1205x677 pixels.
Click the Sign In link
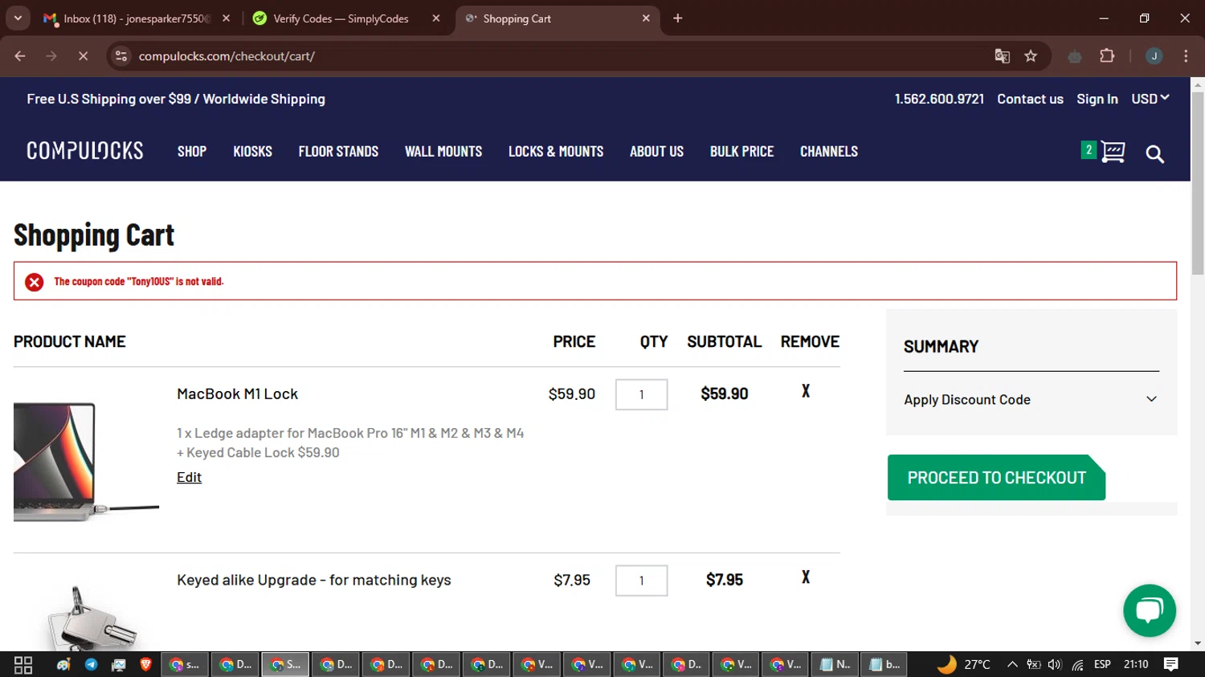pos(1097,99)
